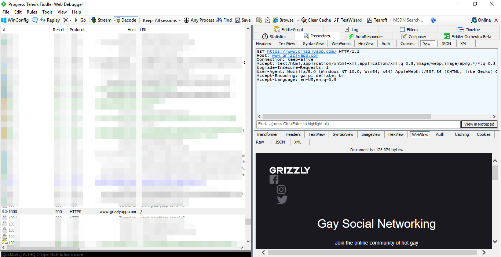Switch to the Statistics tab
Image resolution: width=501 pixels, height=257 pixels.
[x=274, y=37]
